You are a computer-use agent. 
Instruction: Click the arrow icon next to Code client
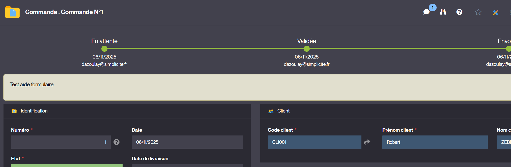pos(367,142)
